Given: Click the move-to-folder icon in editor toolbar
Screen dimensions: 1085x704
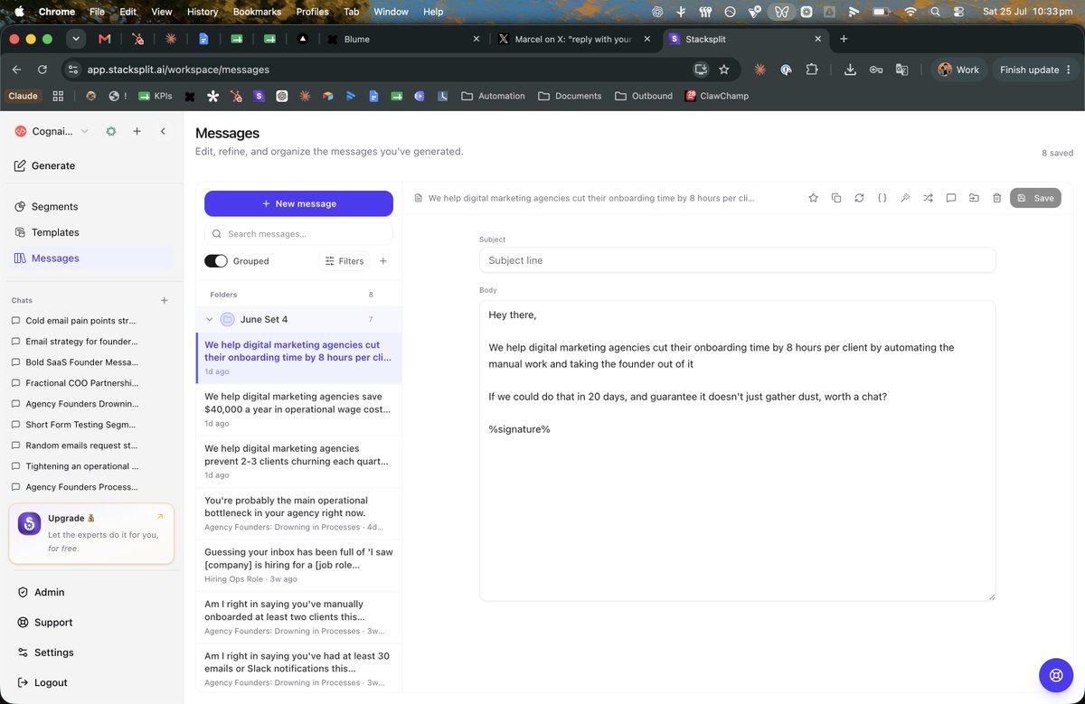Looking at the screenshot, I should tap(974, 198).
